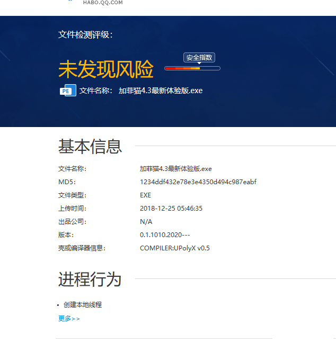Select the MD5 hash value
The width and height of the screenshot is (336, 343).
198,182
